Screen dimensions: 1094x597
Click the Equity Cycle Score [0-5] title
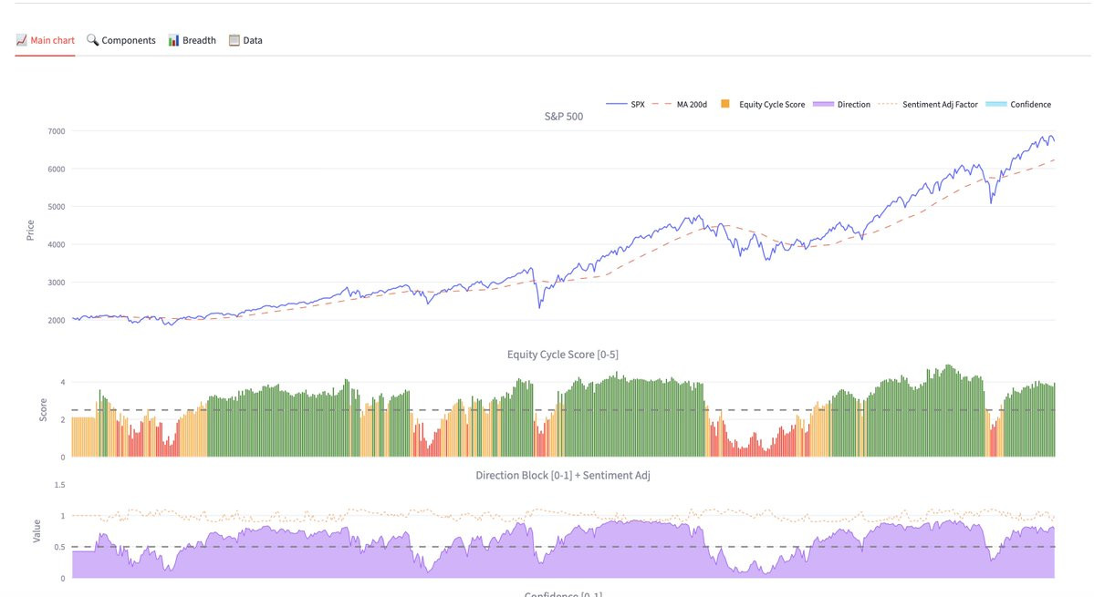coord(562,354)
